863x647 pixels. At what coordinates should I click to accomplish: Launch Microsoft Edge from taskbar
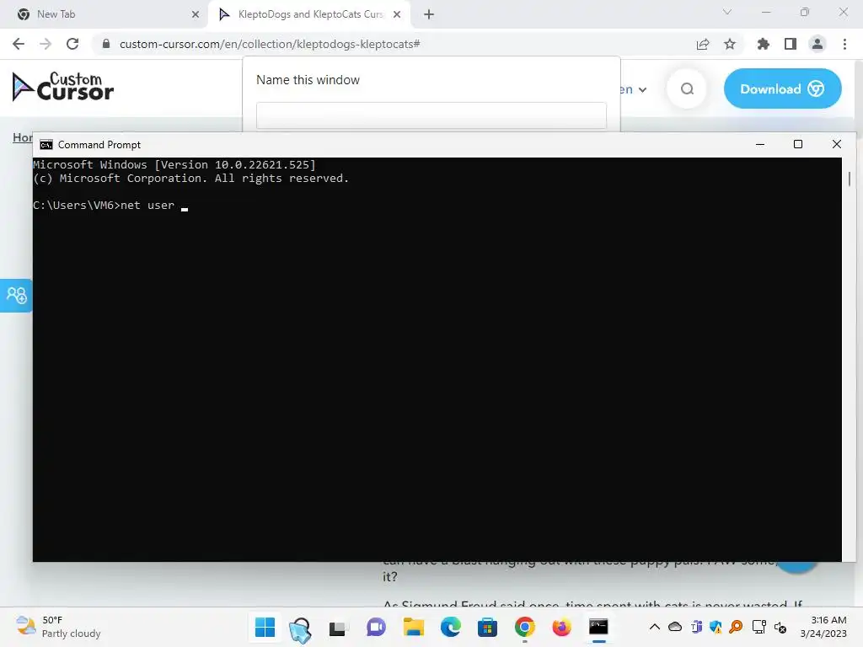450,627
